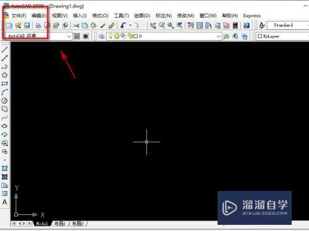Open the ByLayer color control dropdown
The height and width of the screenshot is (231, 309).
tap(282, 36)
